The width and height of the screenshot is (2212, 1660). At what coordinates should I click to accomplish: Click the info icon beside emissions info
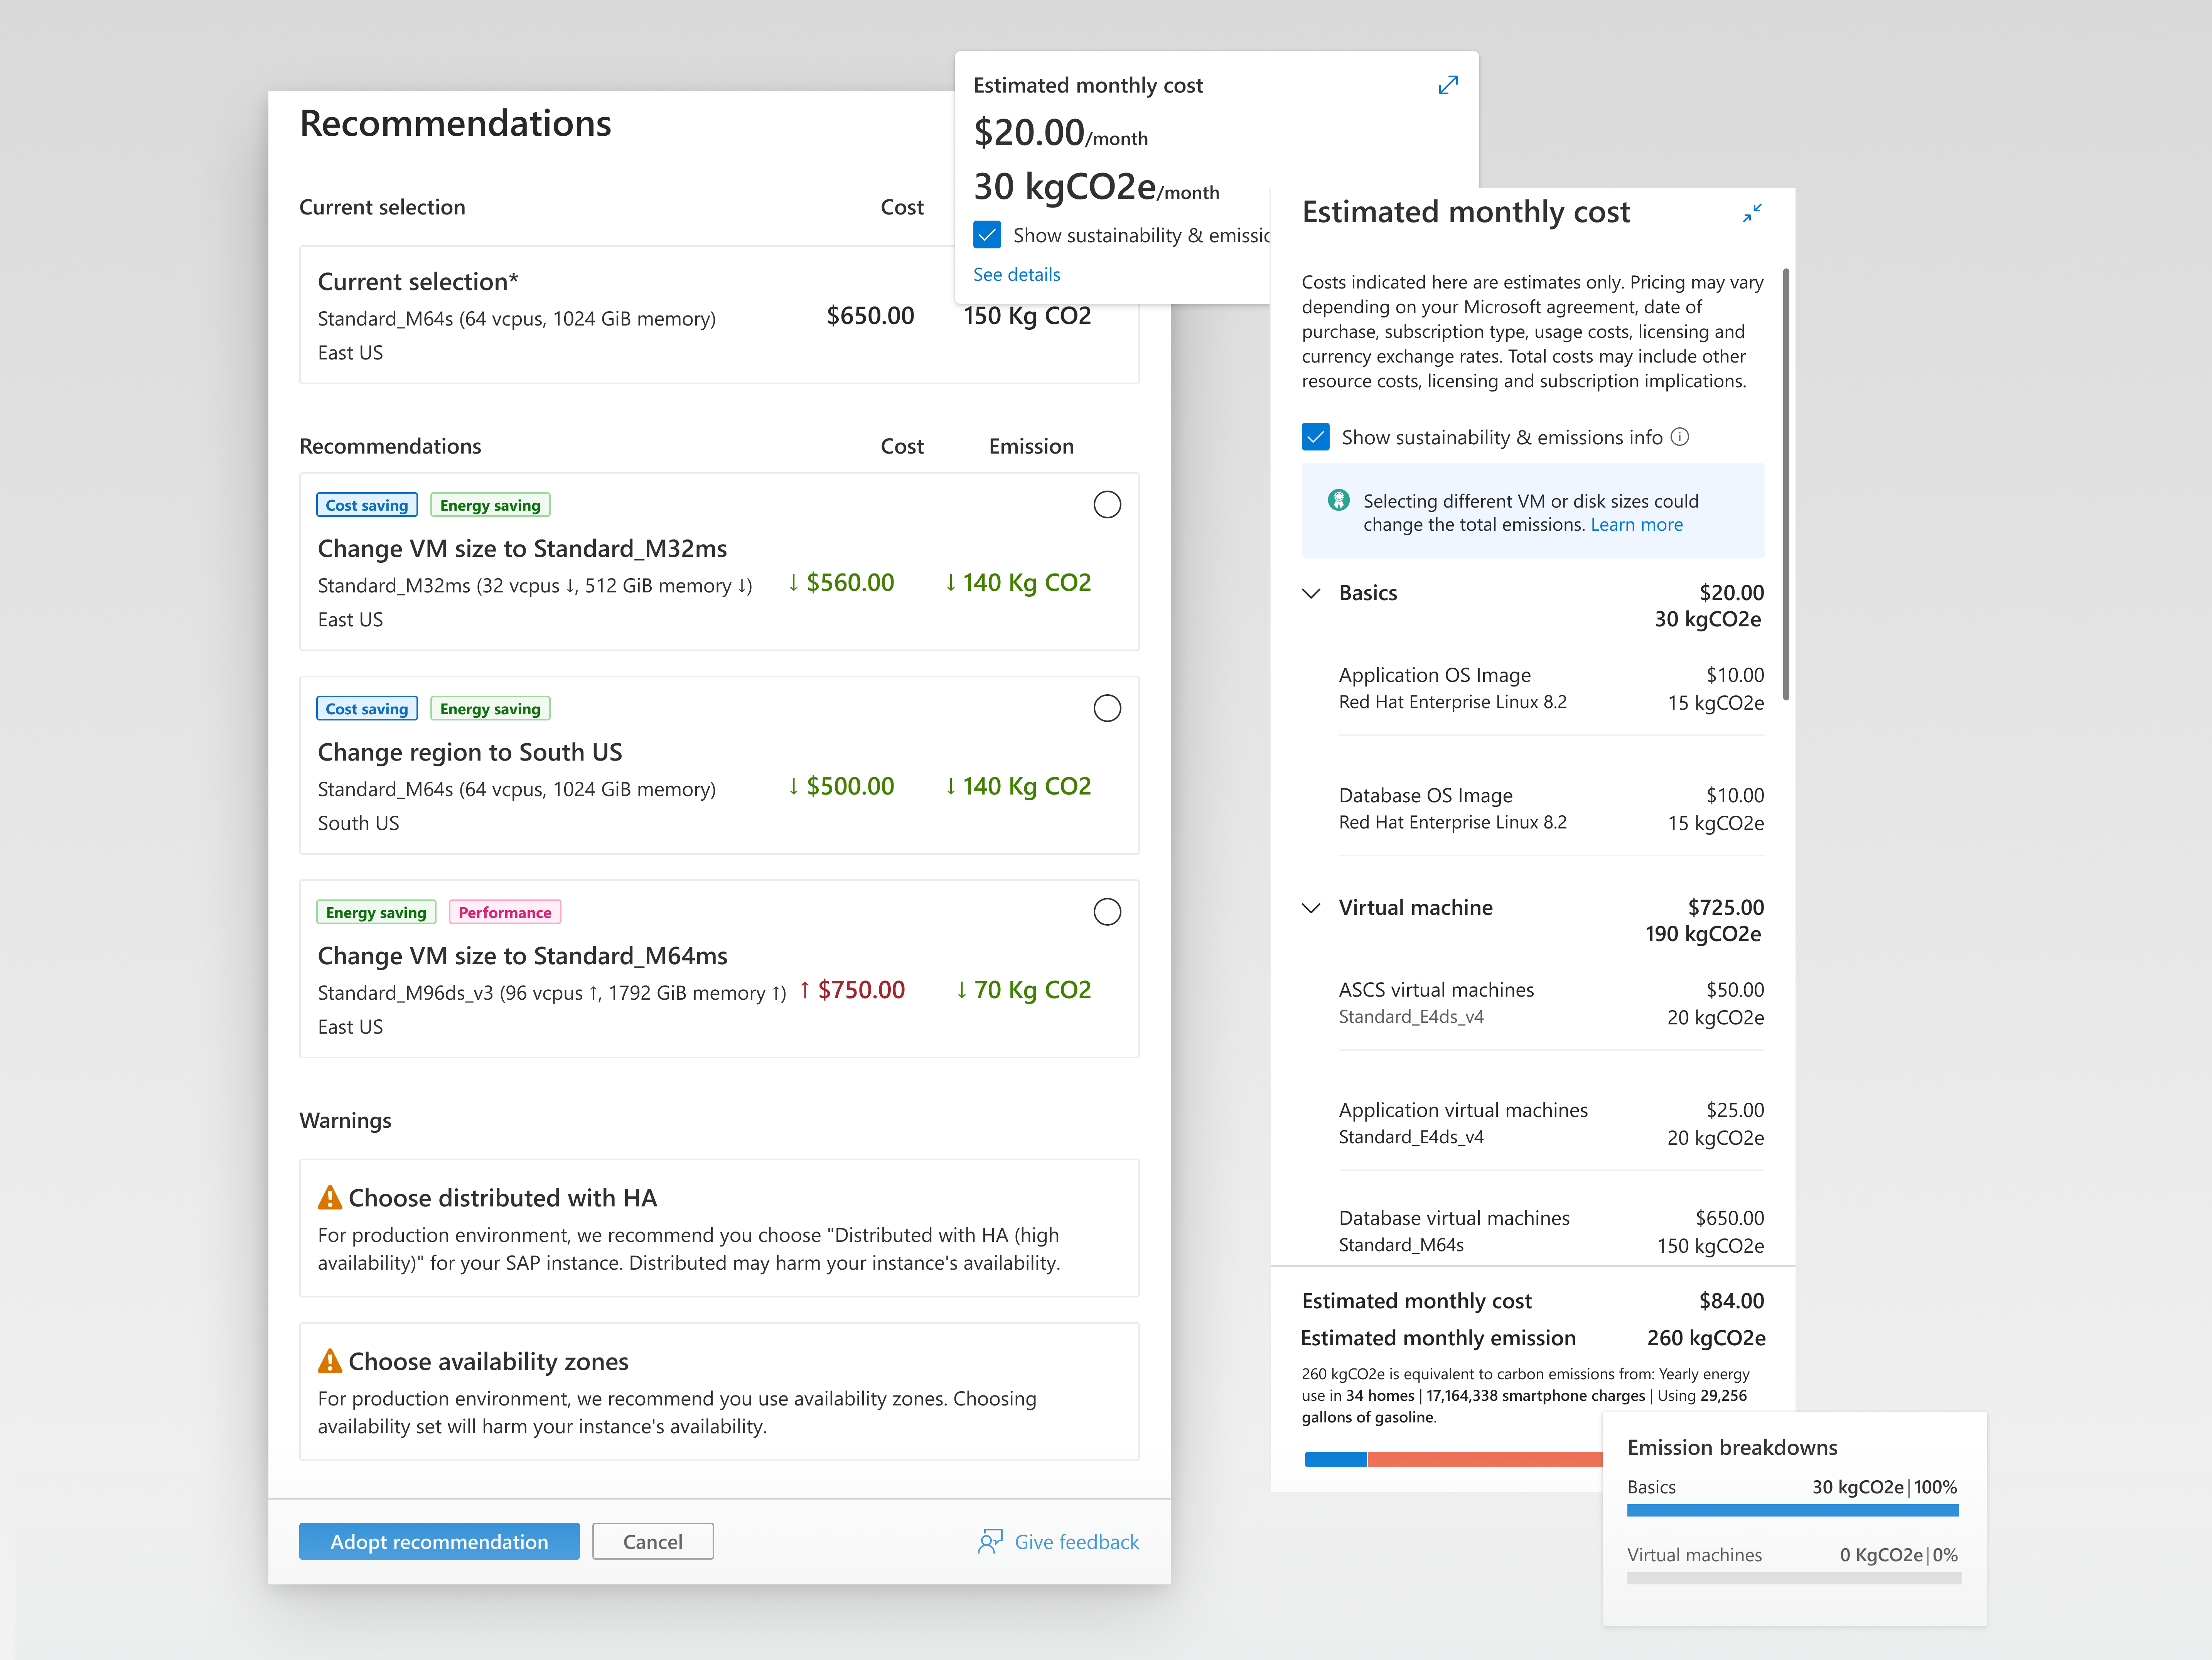1680,437
